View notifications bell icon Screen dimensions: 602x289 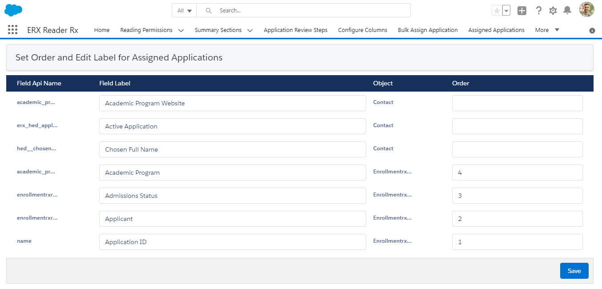[x=567, y=10]
